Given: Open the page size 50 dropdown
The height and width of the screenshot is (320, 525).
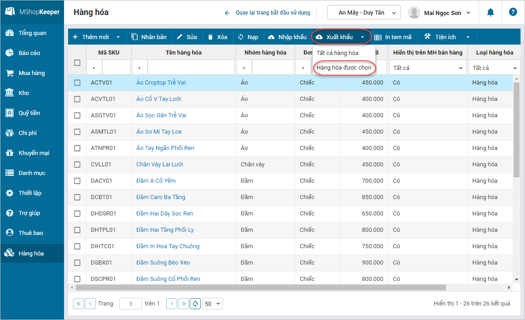Looking at the screenshot, I should [213, 304].
